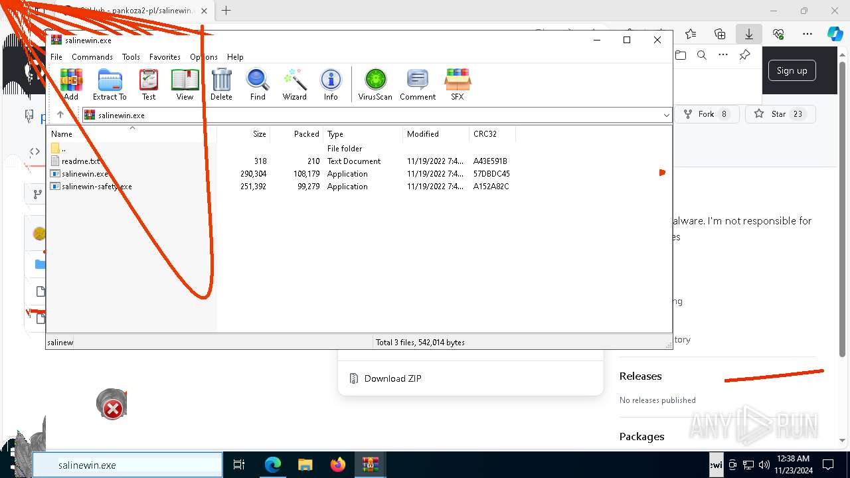Image resolution: width=850 pixels, height=478 pixels.
Task: Open the Options menu
Action: coord(204,57)
